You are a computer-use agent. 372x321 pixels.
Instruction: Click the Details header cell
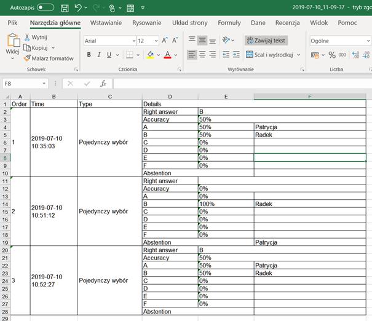tap(254, 104)
